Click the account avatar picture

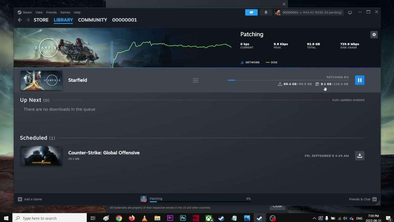[x=278, y=12]
